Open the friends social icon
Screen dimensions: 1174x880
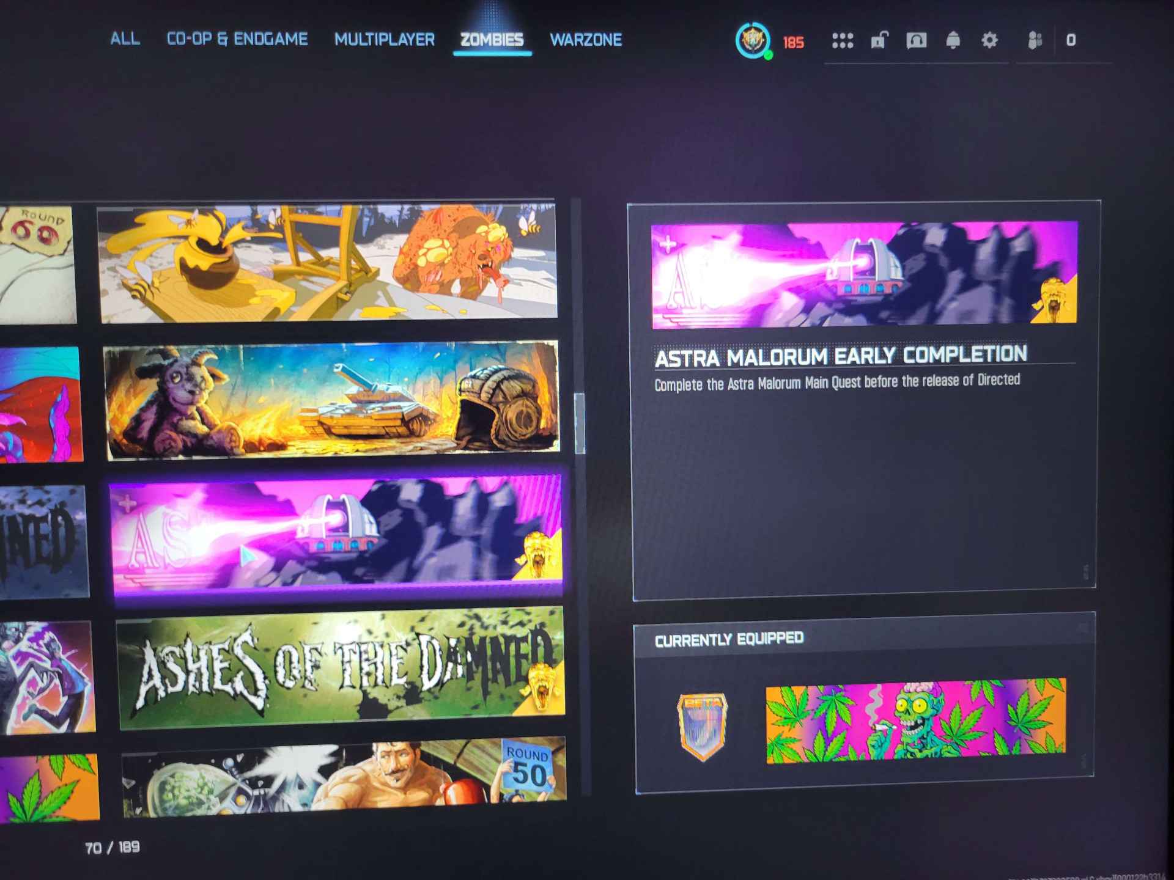[1035, 41]
